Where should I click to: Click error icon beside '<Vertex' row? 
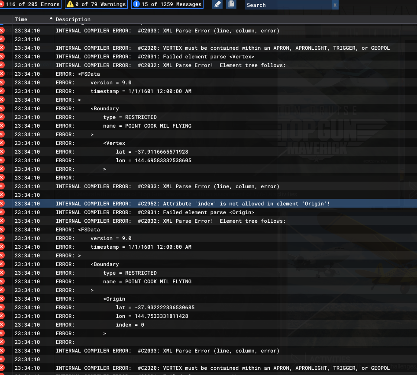pyautogui.click(x=2, y=143)
